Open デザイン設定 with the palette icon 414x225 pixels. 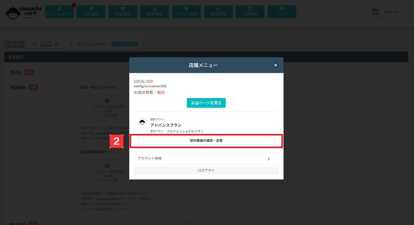pos(187,11)
